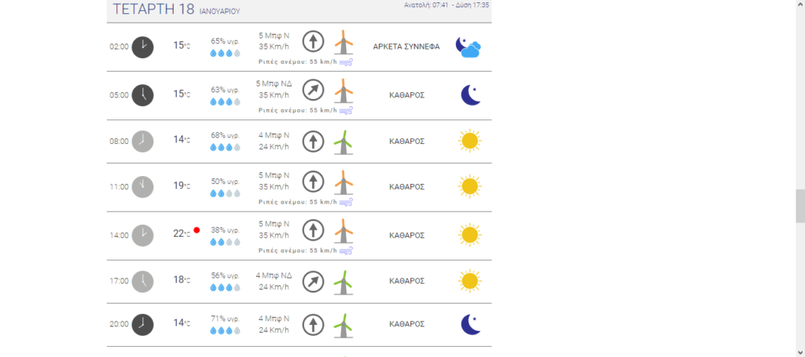Click the dark clock icon at 20:00
The image size is (805, 357).
(x=142, y=323)
